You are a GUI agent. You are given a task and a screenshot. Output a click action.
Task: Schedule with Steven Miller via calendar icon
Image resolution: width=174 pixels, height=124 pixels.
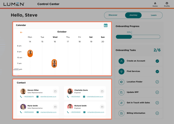55,91
